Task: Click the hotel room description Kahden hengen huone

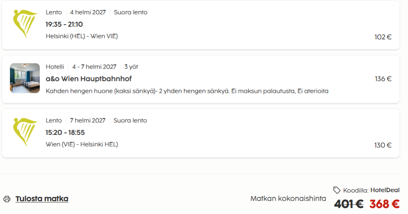Action: click(187, 91)
